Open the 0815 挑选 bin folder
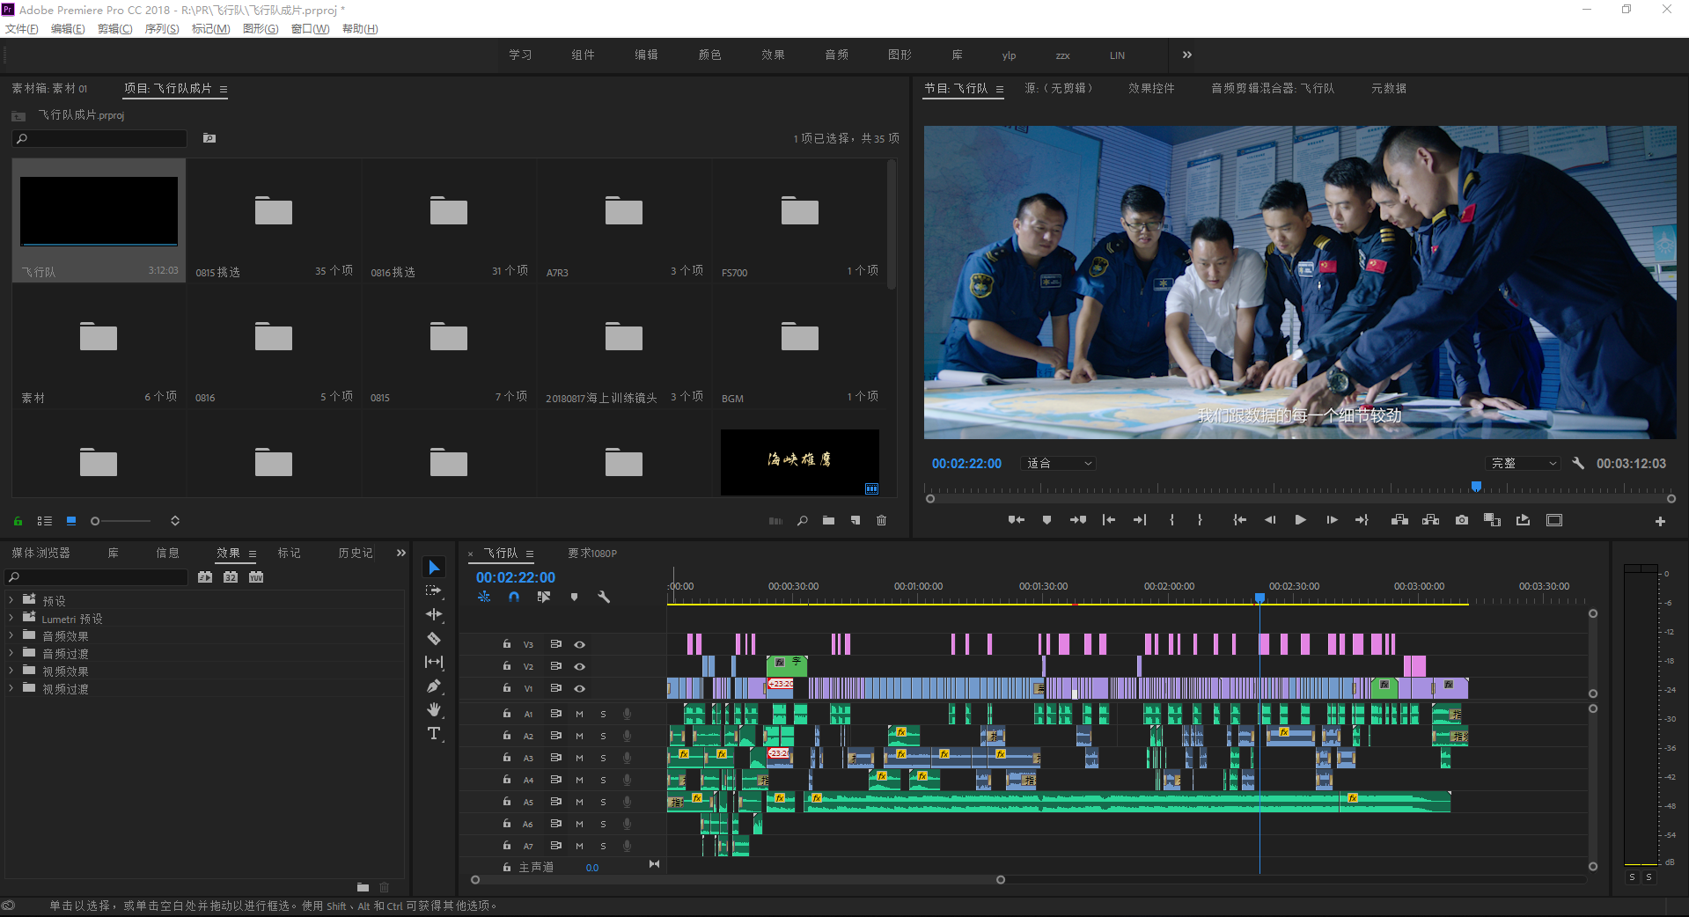 (x=273, y=211)
